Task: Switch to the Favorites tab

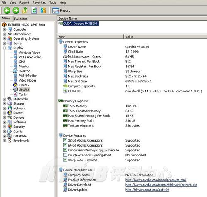Action: click(21, 19)
